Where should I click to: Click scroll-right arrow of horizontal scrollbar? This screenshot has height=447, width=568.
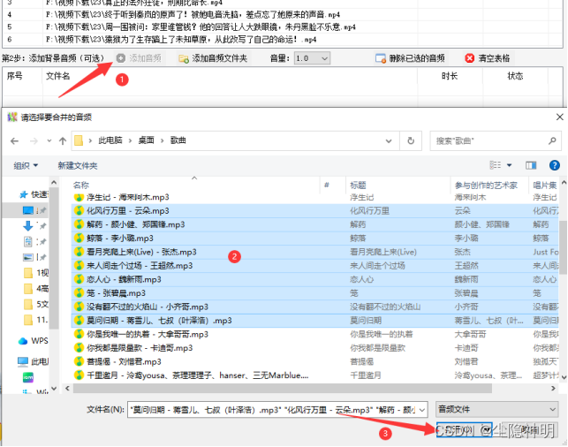(553, 389)
